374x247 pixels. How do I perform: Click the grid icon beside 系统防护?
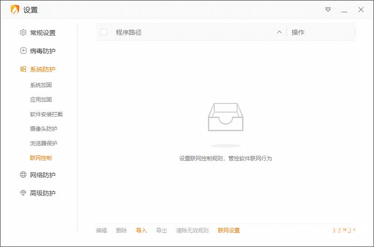click(x=23, y=69)
